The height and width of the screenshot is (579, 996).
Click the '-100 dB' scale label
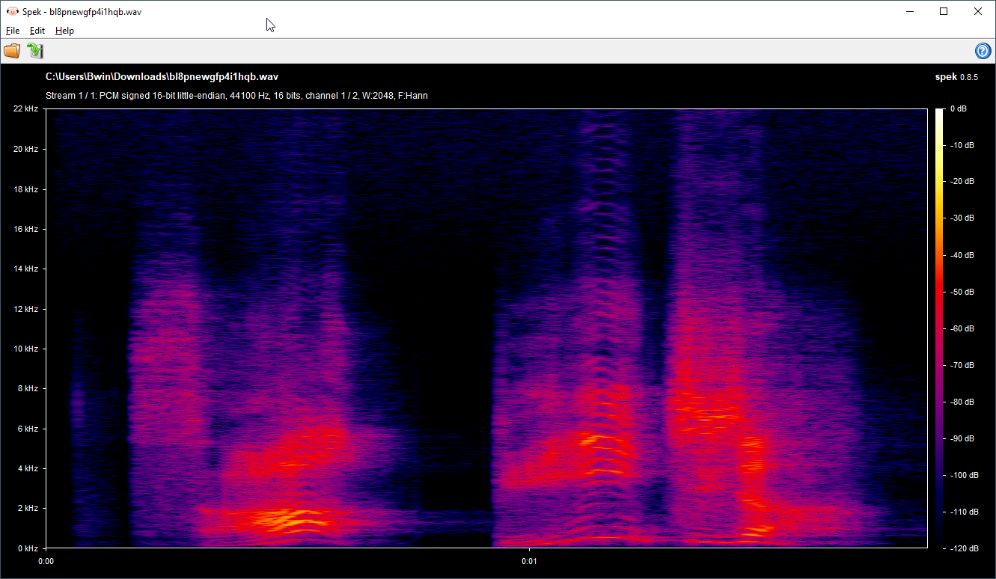(964, 475)
